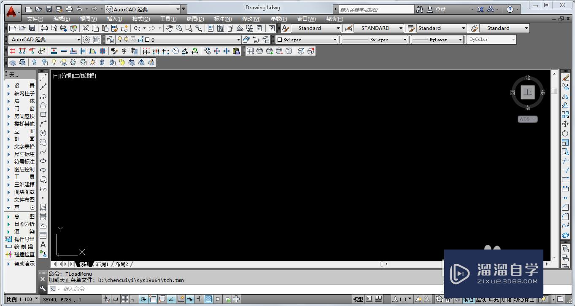Click the [二维线框] visual style label
The width and height of the screenshot is (575, 306).
point(85,76)
